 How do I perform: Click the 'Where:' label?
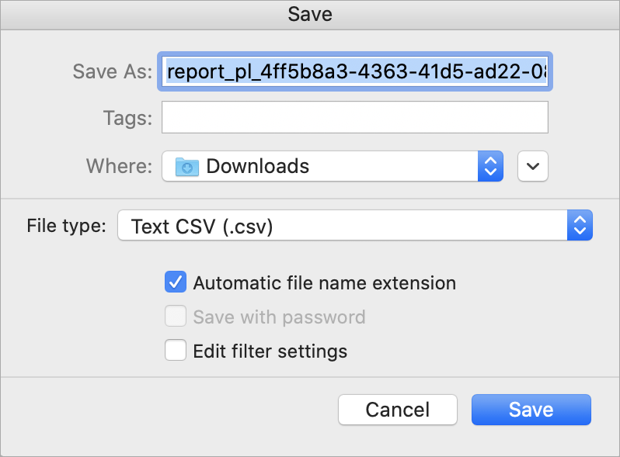[x=120, y=166]
